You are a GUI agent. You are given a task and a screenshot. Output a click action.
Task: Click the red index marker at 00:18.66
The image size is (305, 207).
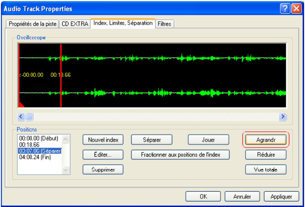tap(61, 75)
